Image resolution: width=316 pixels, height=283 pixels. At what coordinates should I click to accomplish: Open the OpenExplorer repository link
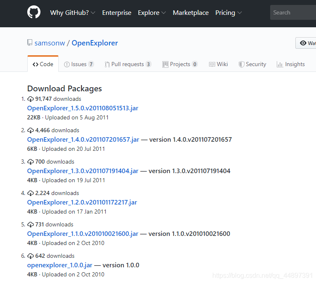(95, 43)
